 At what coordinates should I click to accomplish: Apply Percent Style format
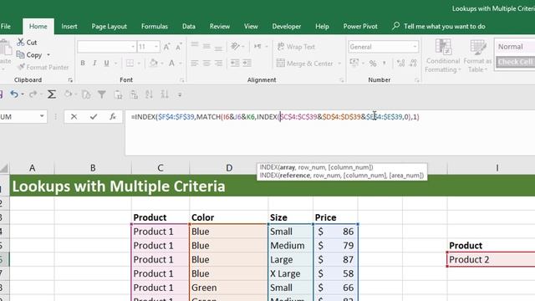pos(373,64)
